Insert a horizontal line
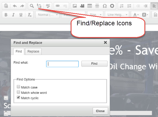This screenshot has width=158, height=117. coord(97,6)
